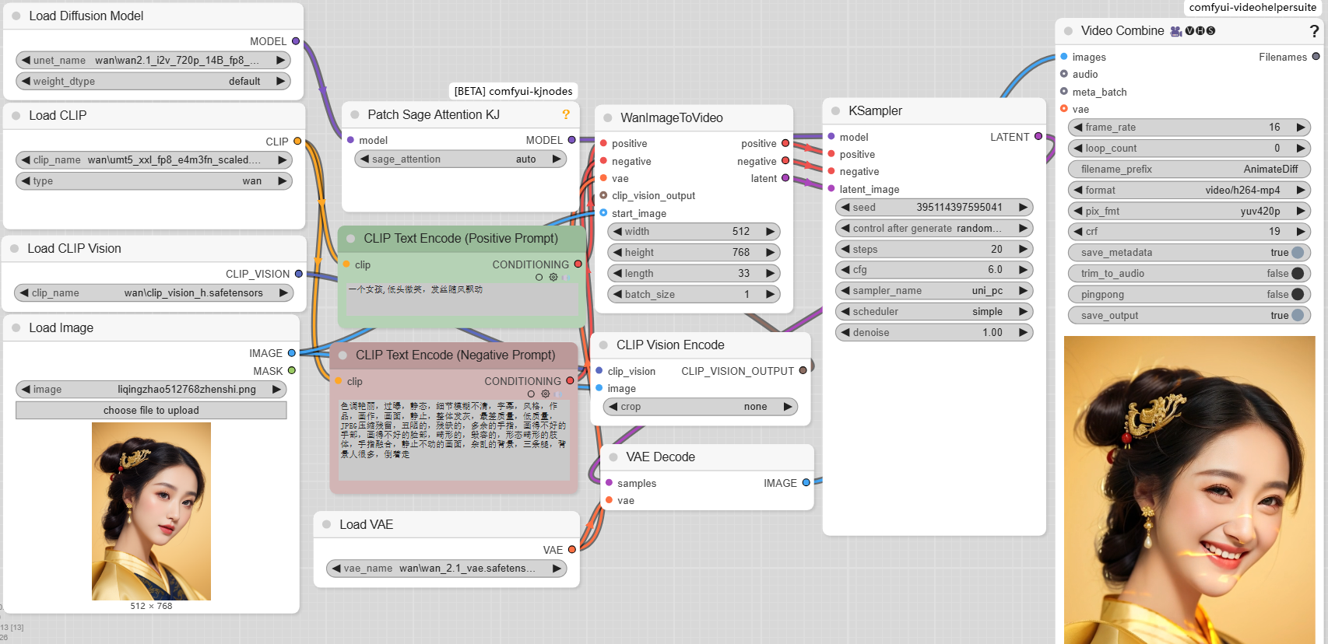Click into the negative prompt text box
Viewport: 1328px width, 644px height.
pyautogui.click(x=454, y=439)
